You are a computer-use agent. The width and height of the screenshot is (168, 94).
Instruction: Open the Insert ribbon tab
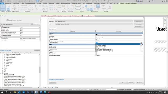[45, 3]
